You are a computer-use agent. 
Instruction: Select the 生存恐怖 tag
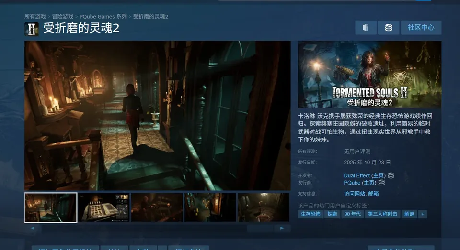pos(310,214)
